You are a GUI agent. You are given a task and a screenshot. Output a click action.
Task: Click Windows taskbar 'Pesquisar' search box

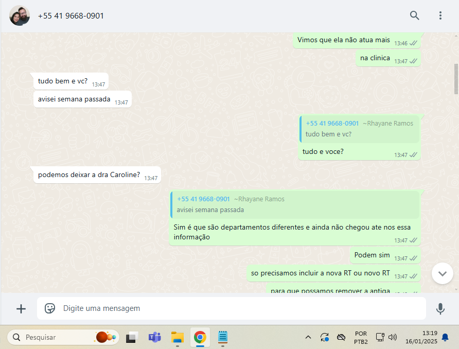[63, 337]
